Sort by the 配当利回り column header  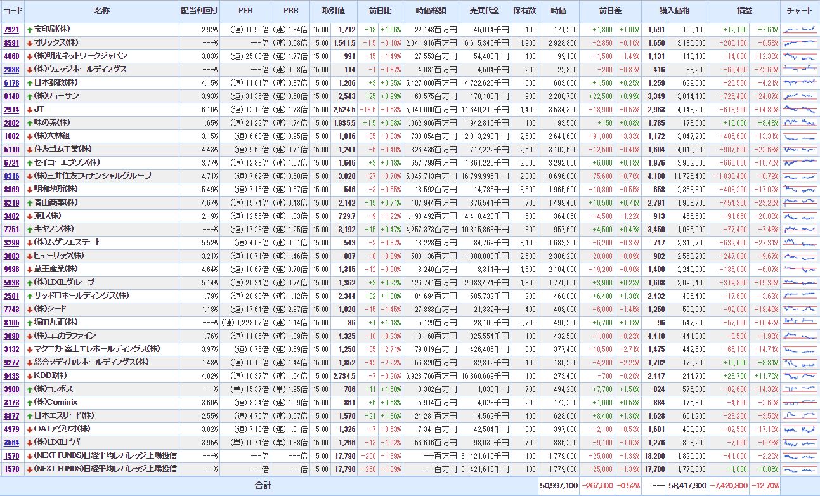pyautogui.click(x=199, y=11)
